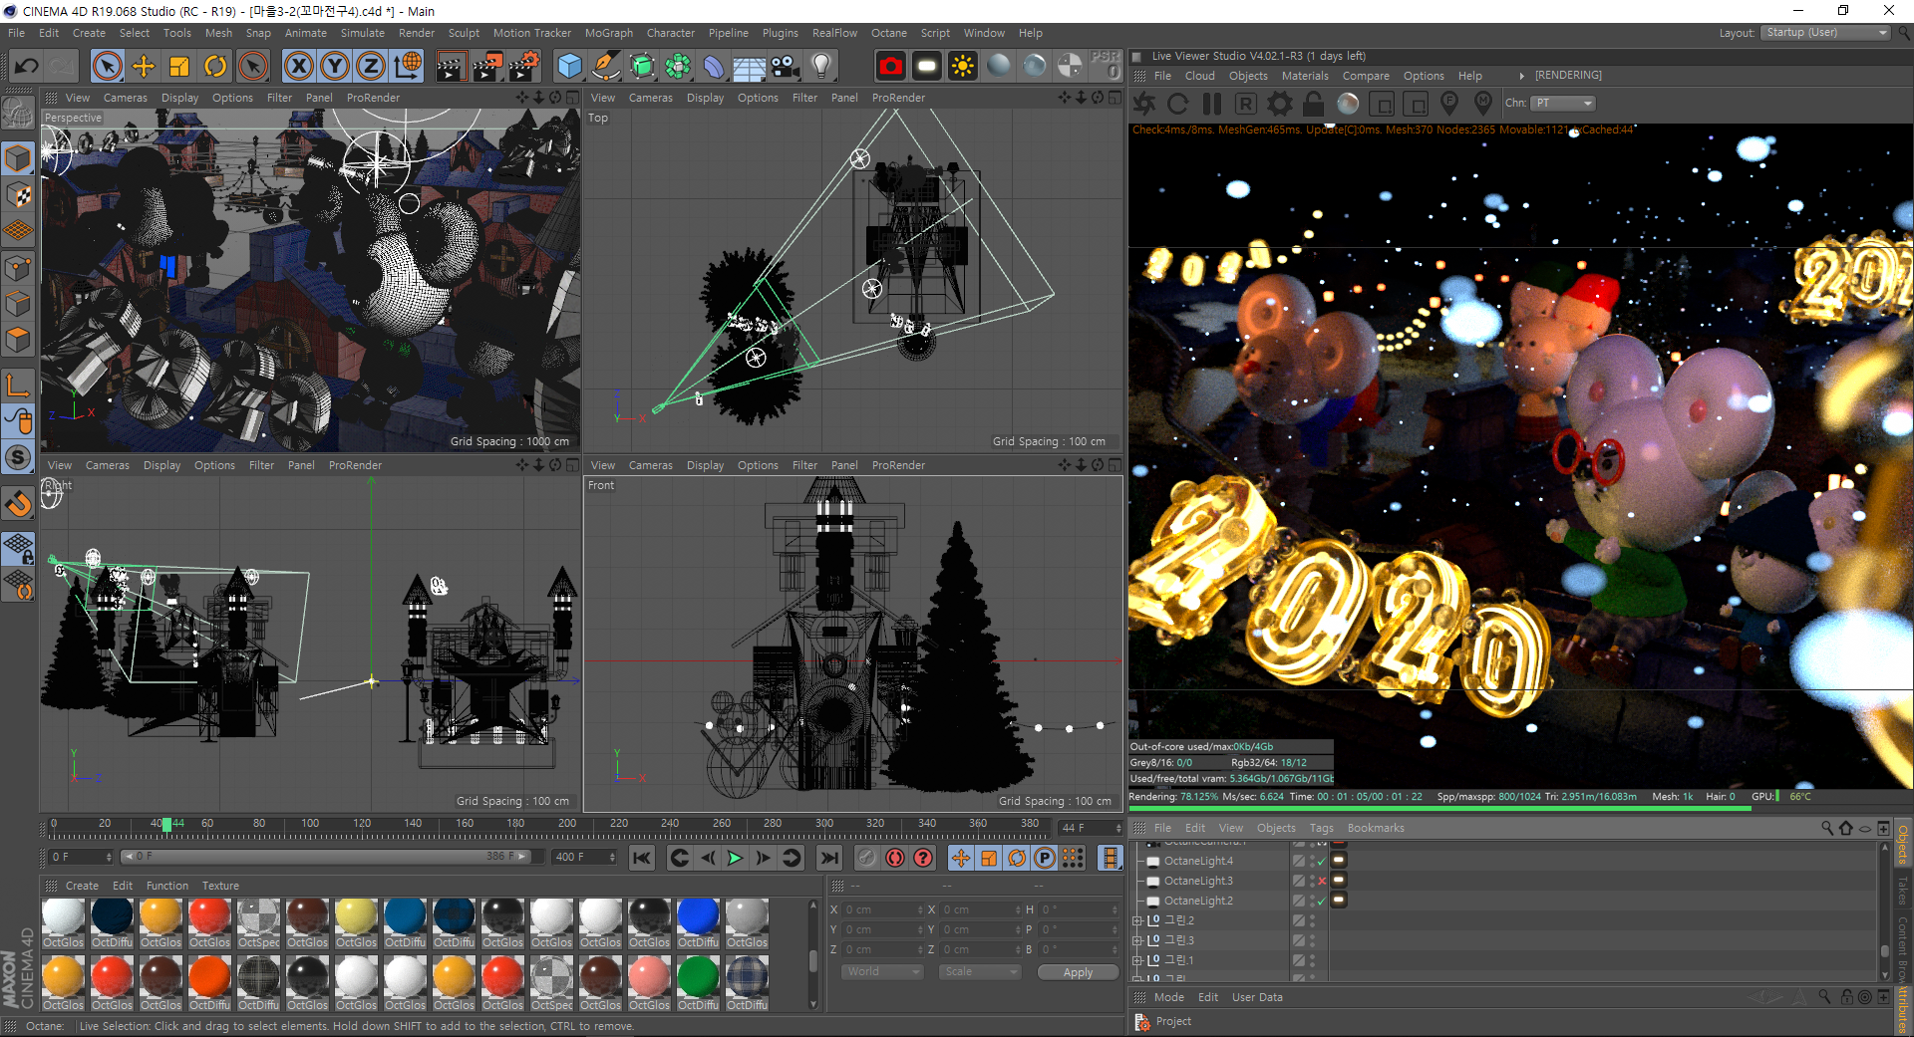Toggle clay mode sphere in Live Viewer
The image size is (1914, 1037).
point(1348,104)
